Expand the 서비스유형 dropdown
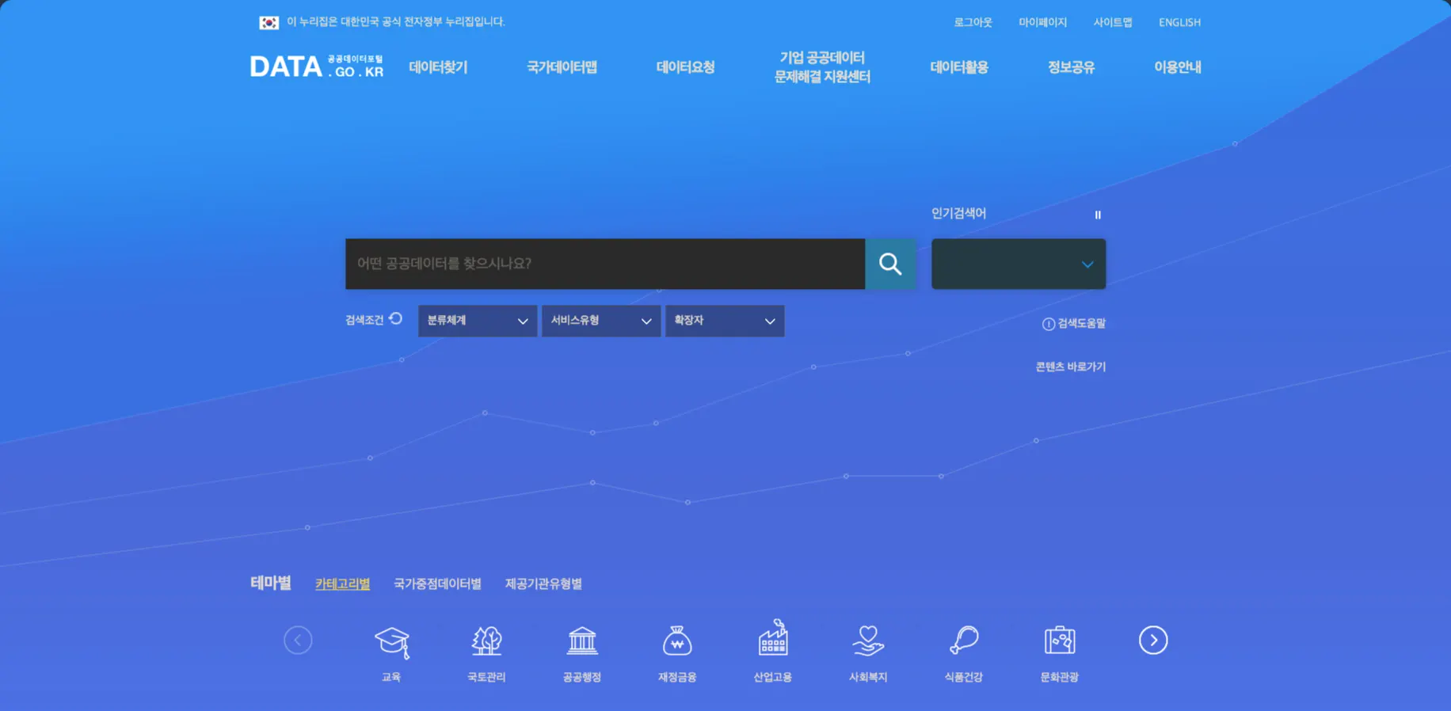The height and width of the screenshot is (711, 1451). point(601,321)
